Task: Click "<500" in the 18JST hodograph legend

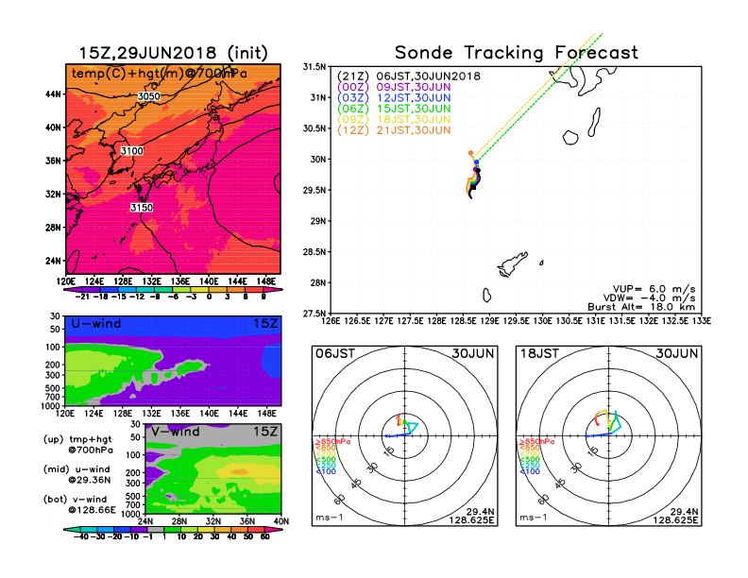Action: pyautogui.click(x=530, y=460)
